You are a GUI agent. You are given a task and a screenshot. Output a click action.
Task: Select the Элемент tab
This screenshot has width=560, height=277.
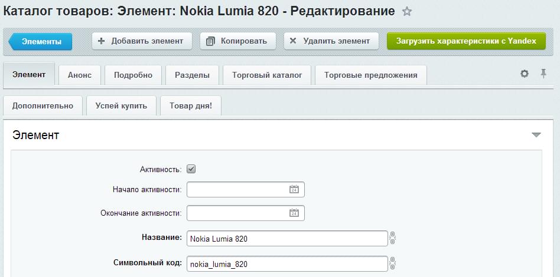click(29, 74)
